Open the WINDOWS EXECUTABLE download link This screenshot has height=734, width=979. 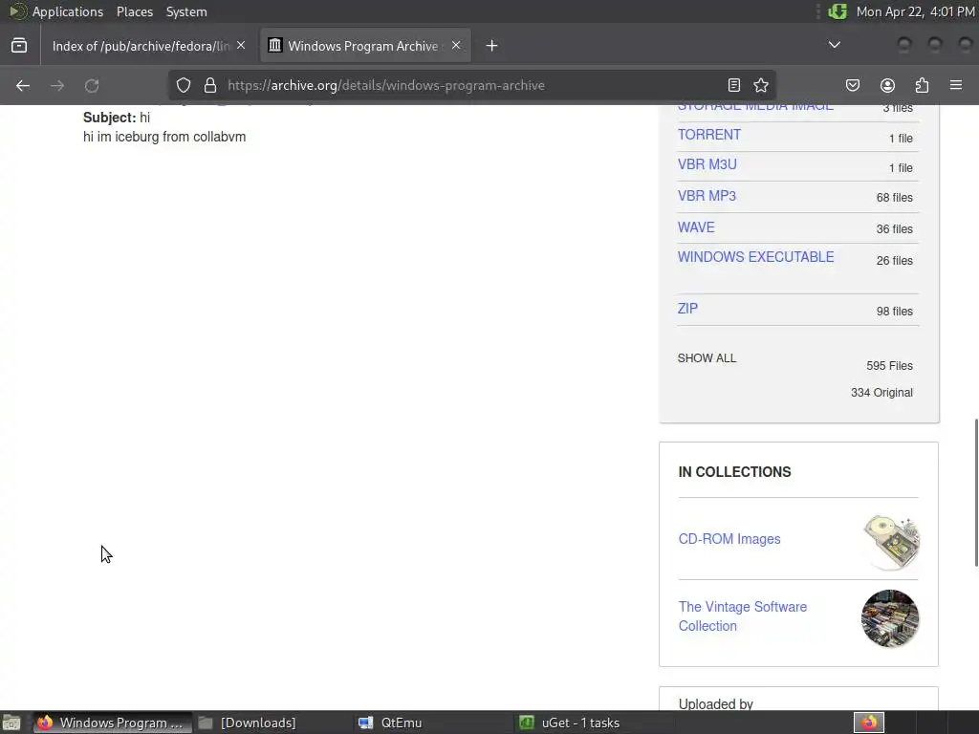coord(755,257)
